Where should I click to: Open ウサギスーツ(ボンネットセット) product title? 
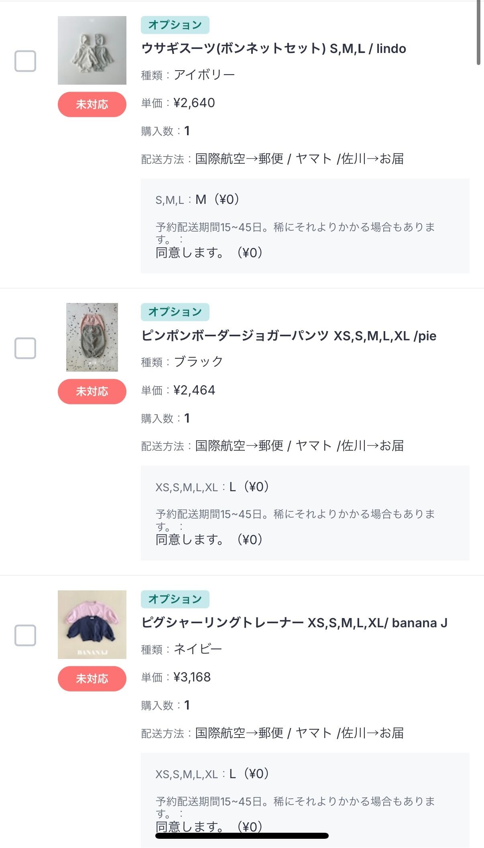273,49
